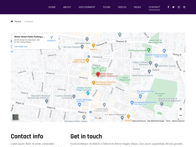Open the Instagram social icon in header
Screen dimensions: 196x147
(x=179, y=7)
